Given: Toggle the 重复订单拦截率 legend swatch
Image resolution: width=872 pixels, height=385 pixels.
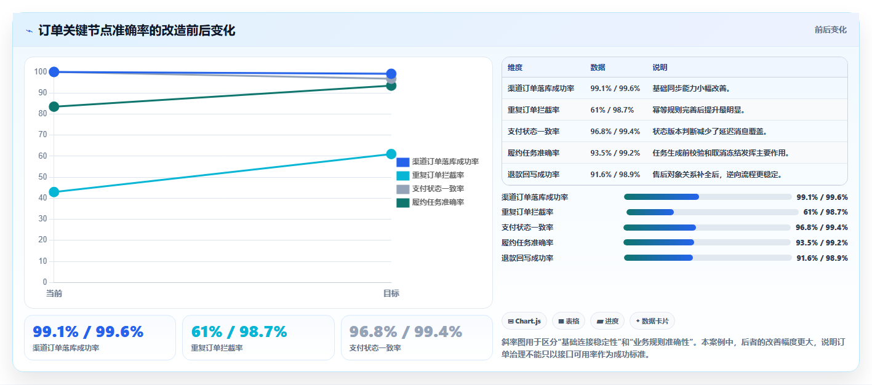Looking at the screenshot, I should [402, 175].
